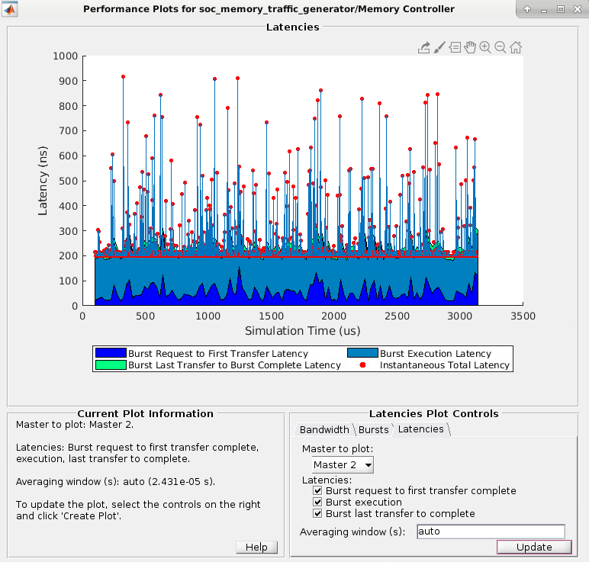Select the zoom in magnifier icon
589x562 pixels.
[x=485, y=47]
